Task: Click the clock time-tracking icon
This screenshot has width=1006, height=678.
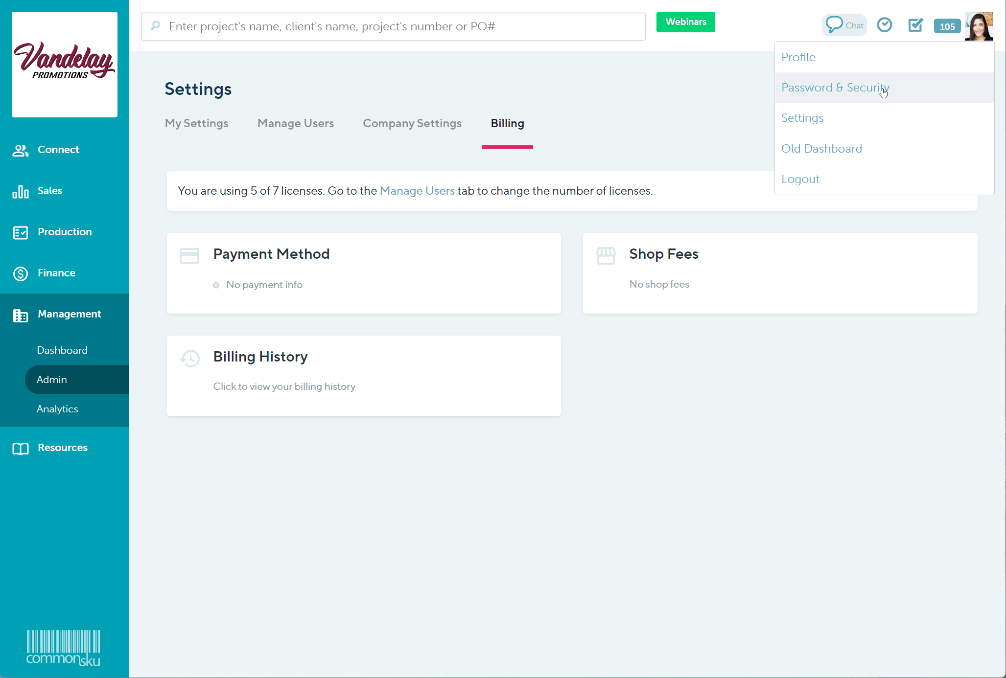Action: 884,24
